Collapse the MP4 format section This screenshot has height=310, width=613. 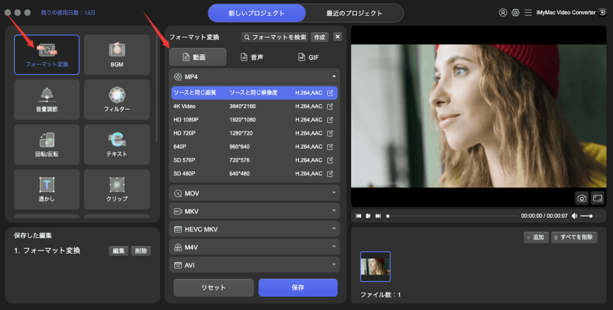(255, 77)
